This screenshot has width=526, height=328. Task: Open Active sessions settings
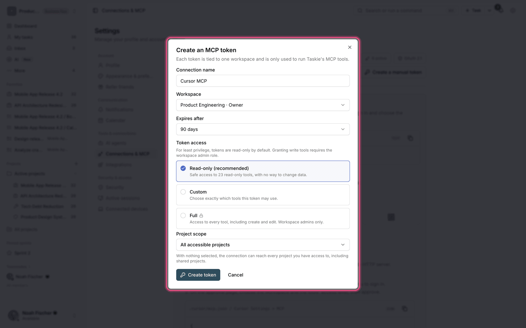(x=126, y=198)
